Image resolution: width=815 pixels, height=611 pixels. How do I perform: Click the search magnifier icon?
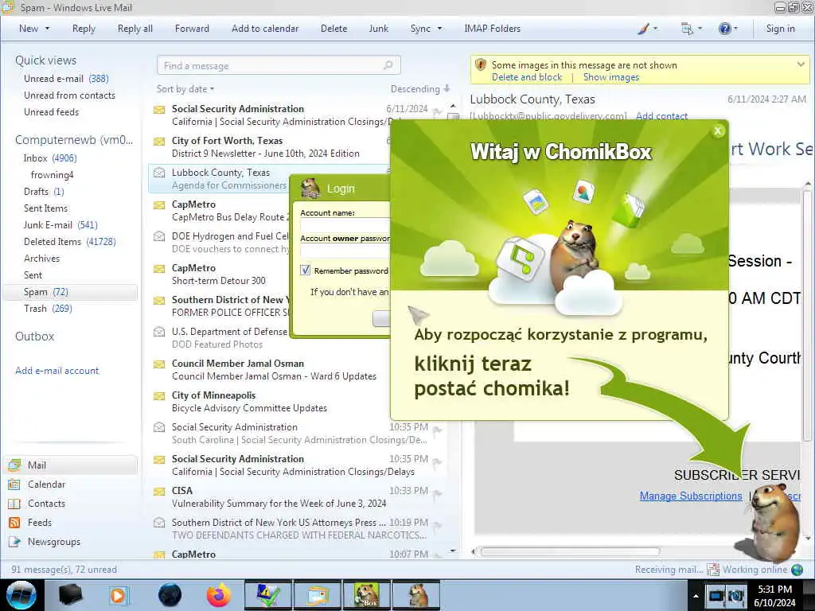pos(388,65)
